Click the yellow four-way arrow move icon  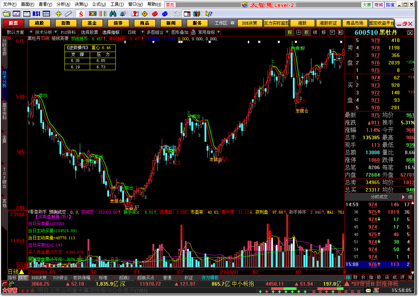pos(58,14)
